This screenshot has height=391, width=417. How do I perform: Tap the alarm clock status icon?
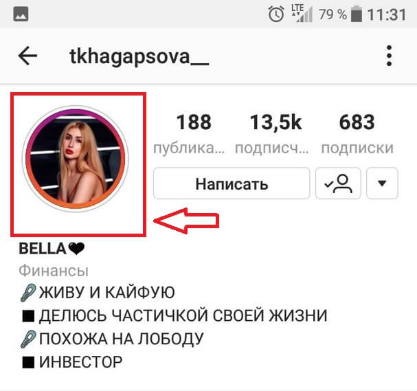point(276,14)
